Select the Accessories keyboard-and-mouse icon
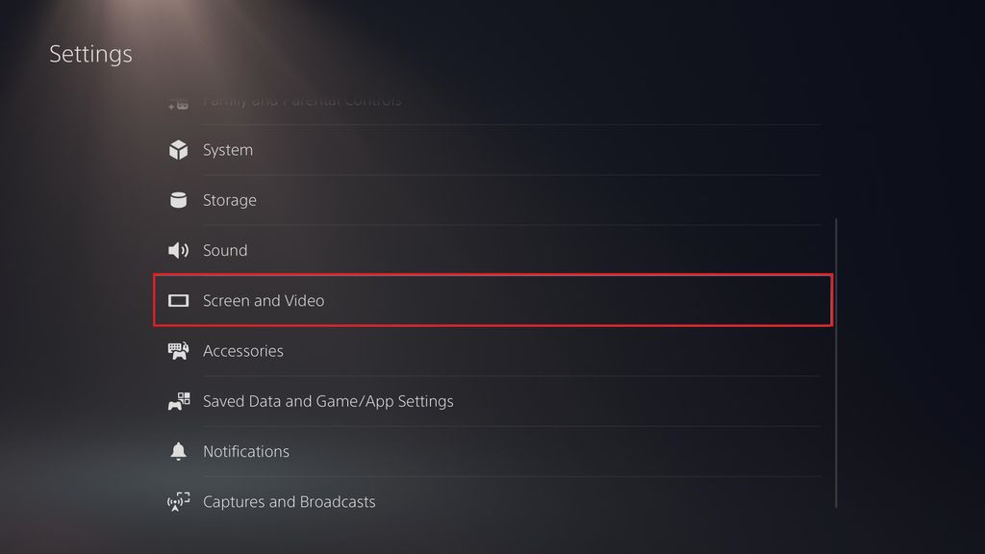Image resolution: width=985 pixels, height=554 pixels. click(x=179, y=351)
